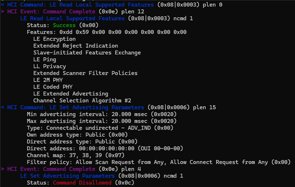Click the 'Channel Selection Algorithm #2' feature line
This screenshot has width=295, height=187.
point(82,101)
